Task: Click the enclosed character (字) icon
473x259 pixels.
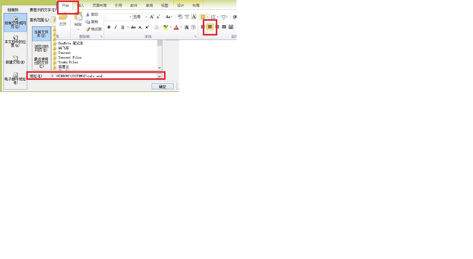Action: (193, 27)
